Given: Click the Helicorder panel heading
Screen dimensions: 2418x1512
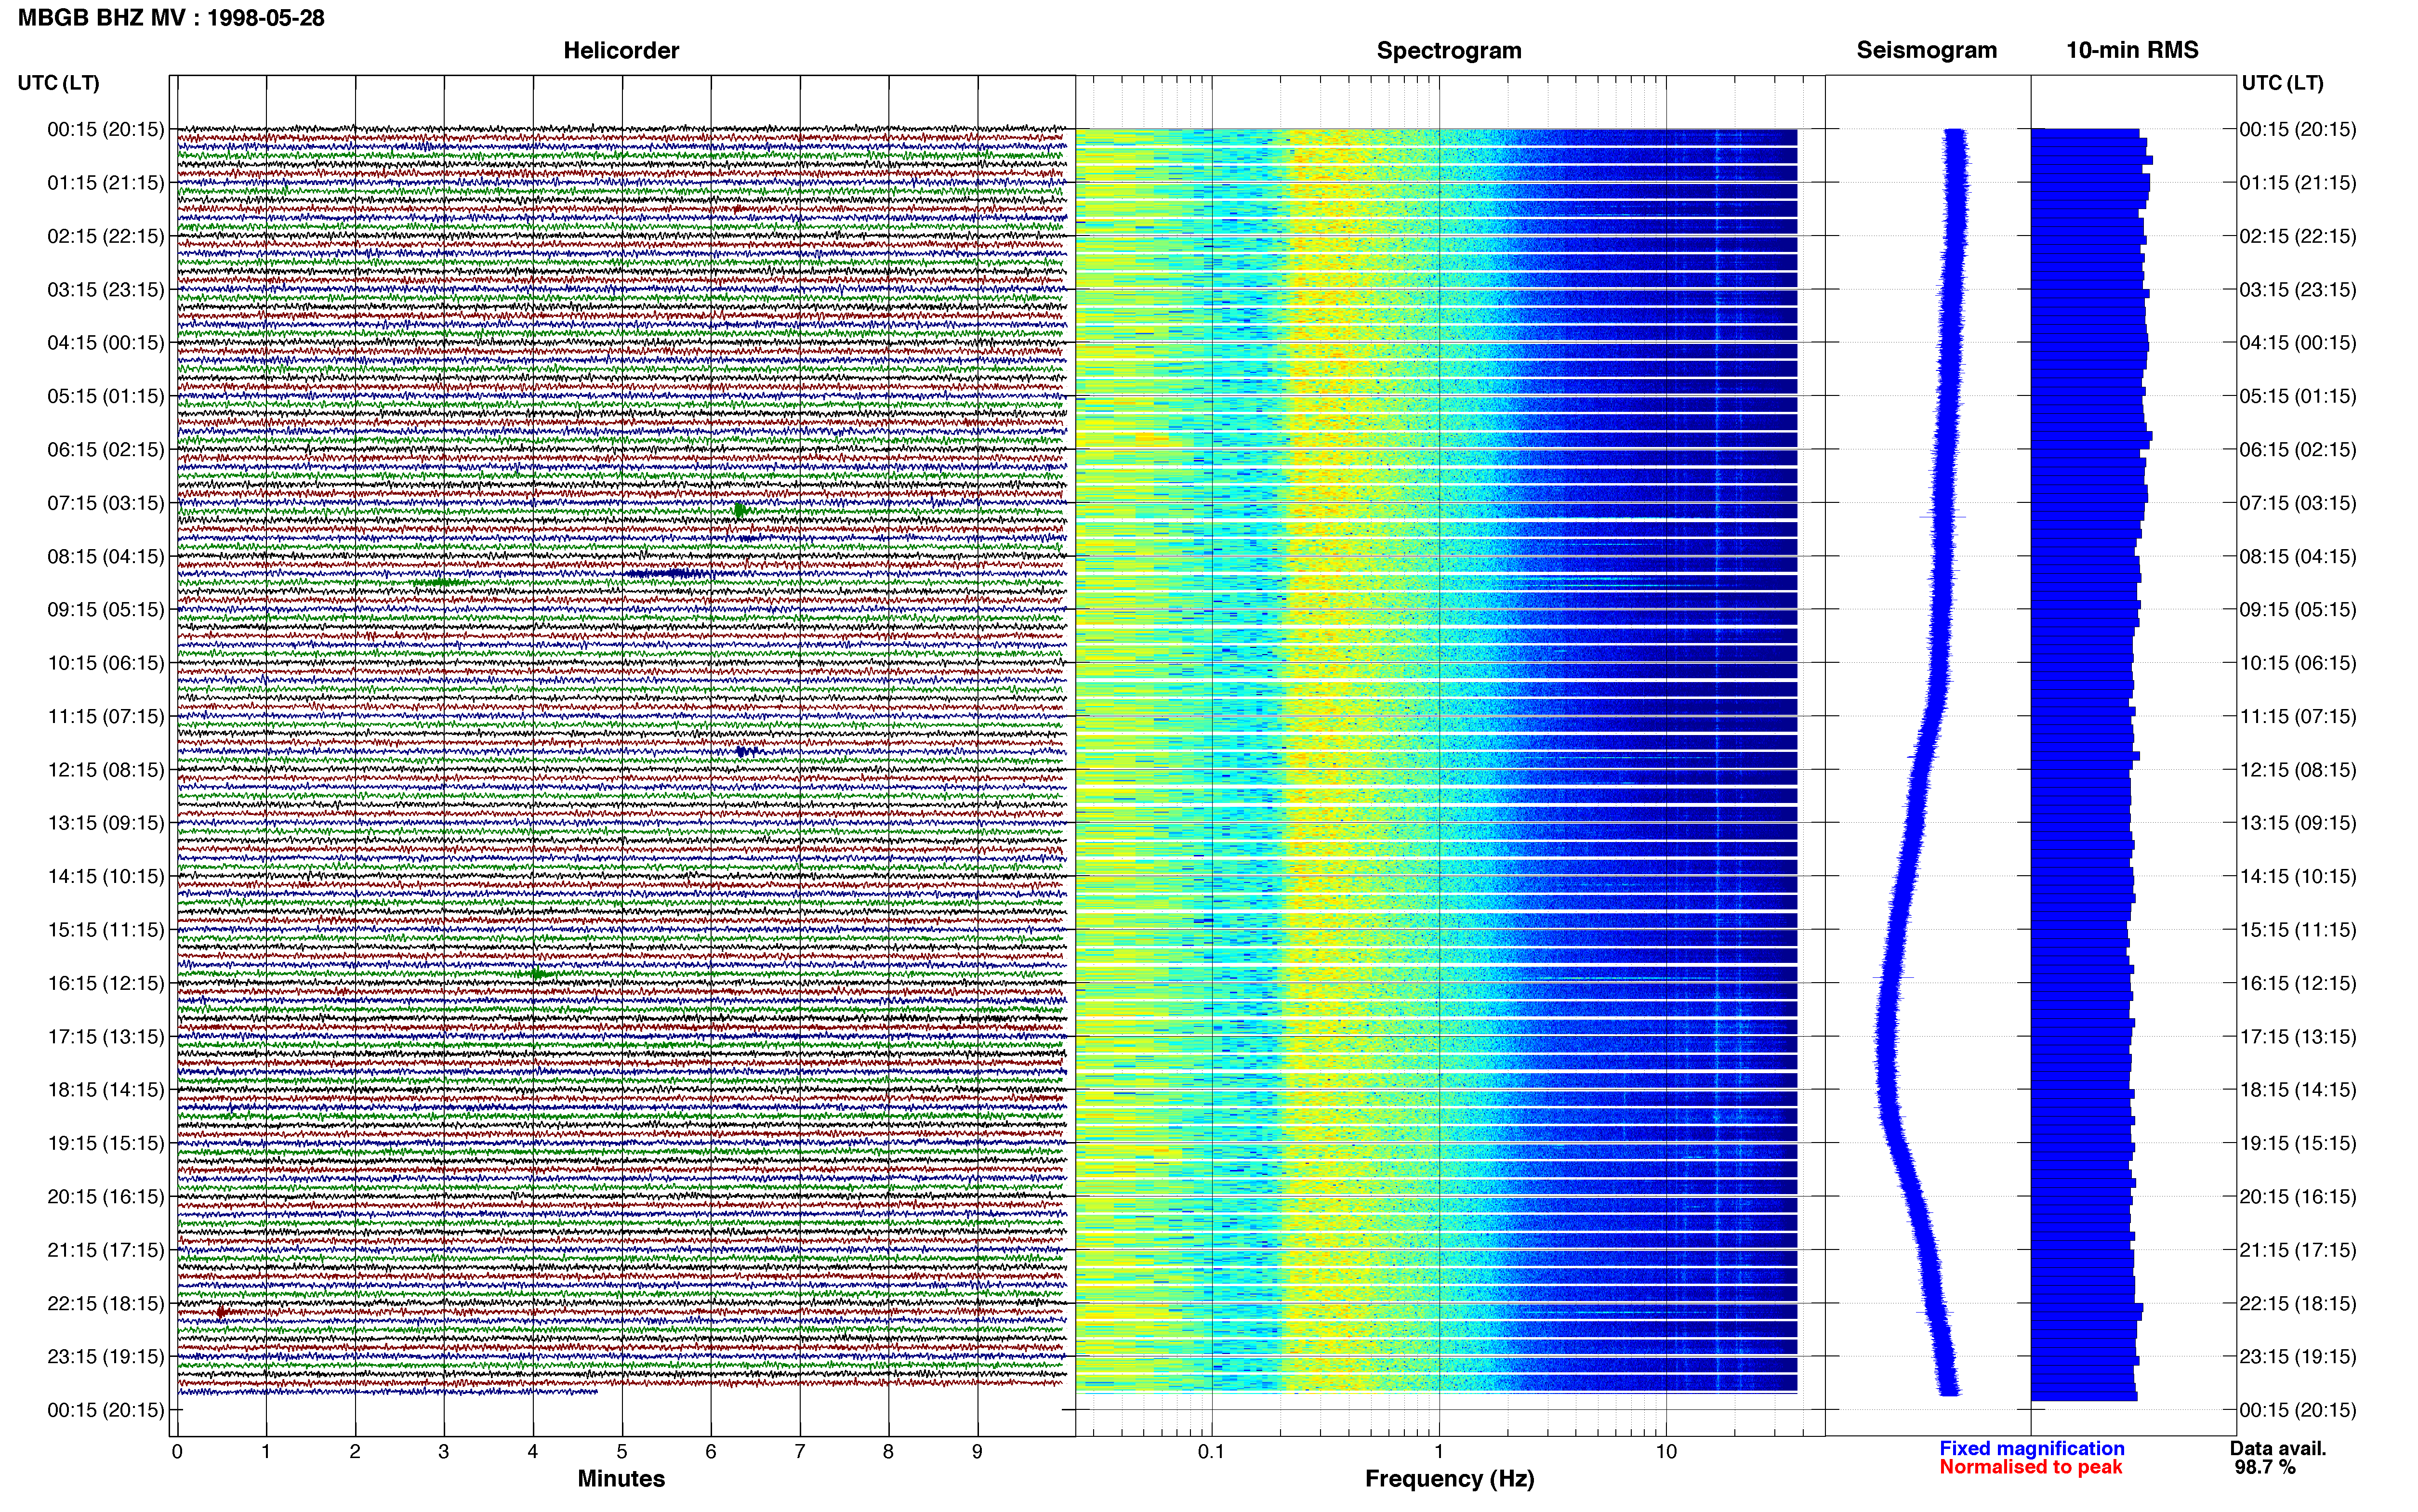Looking at the screenshot, I should tap(621, 50).
